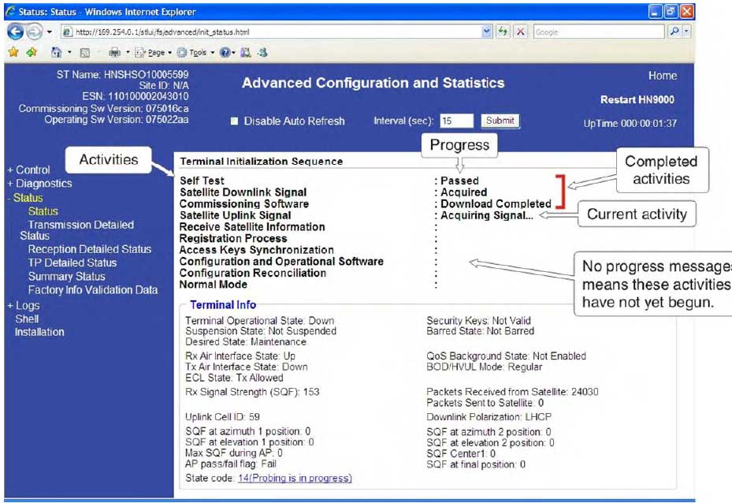The height and width of the screenshot is (503, 732).
Task: Click the Print icon in toolbar
Action: pos(114,52)
